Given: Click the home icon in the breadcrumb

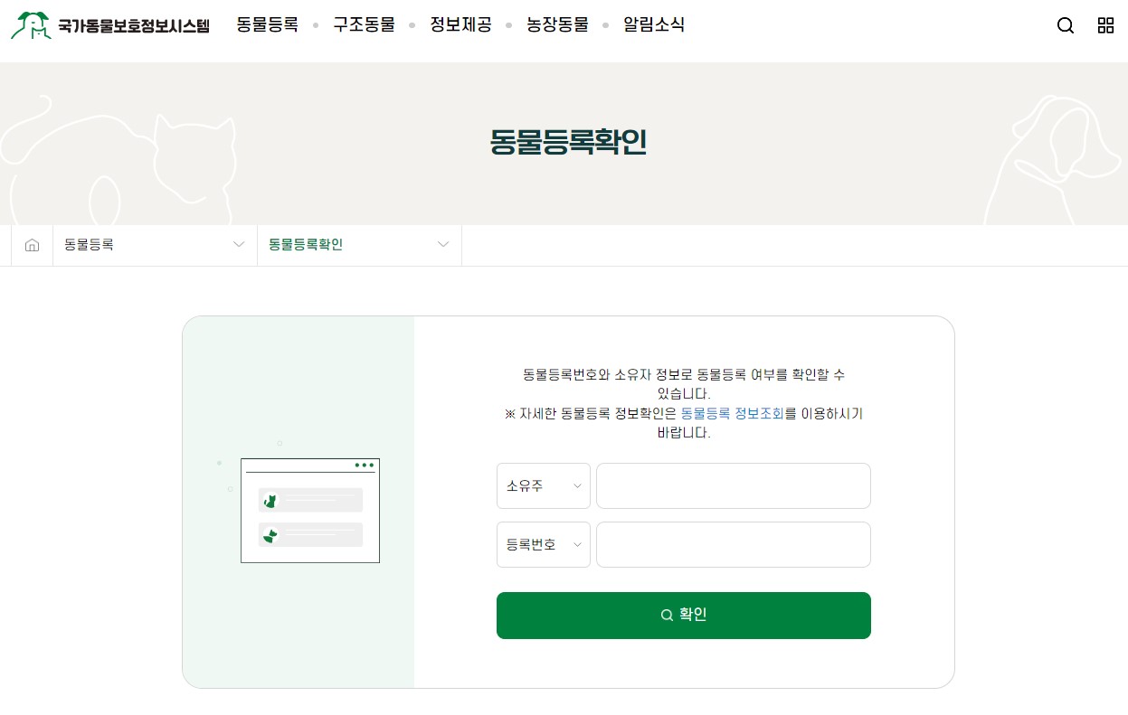Looking at the screenshot, I should [32, 244].
